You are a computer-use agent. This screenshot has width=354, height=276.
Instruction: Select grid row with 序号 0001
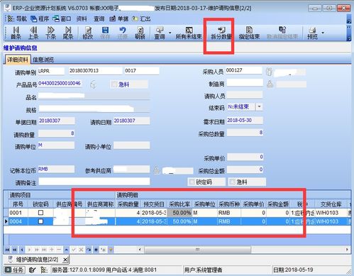[177, 213]
